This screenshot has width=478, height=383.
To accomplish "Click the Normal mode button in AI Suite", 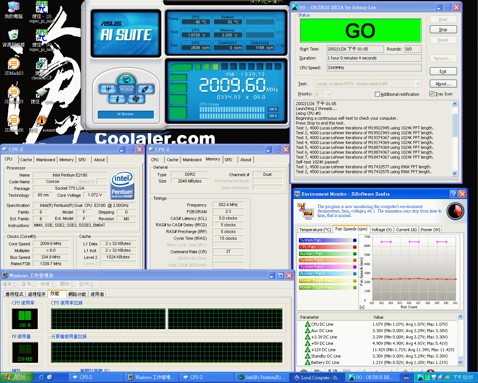I will pyautogui.click(x=127, y=89).
